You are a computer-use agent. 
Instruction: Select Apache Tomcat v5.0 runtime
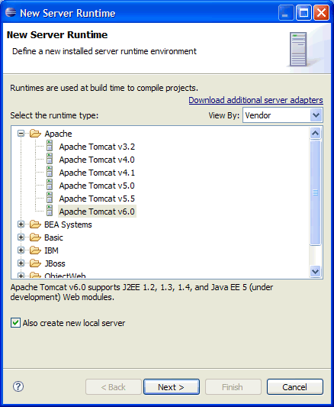(97, 186)
